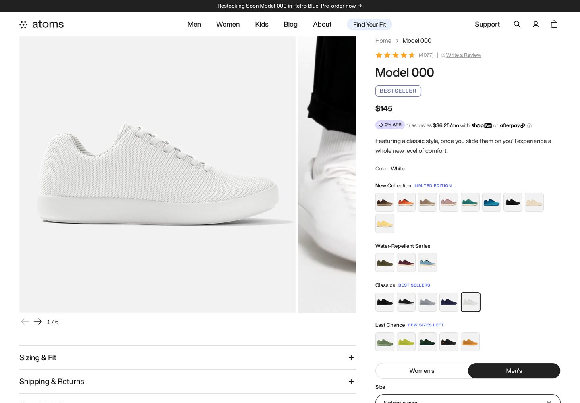This screenshot has width=580, height=403.
Task: Click the afterpay logo link
Action: click(512, 126)
